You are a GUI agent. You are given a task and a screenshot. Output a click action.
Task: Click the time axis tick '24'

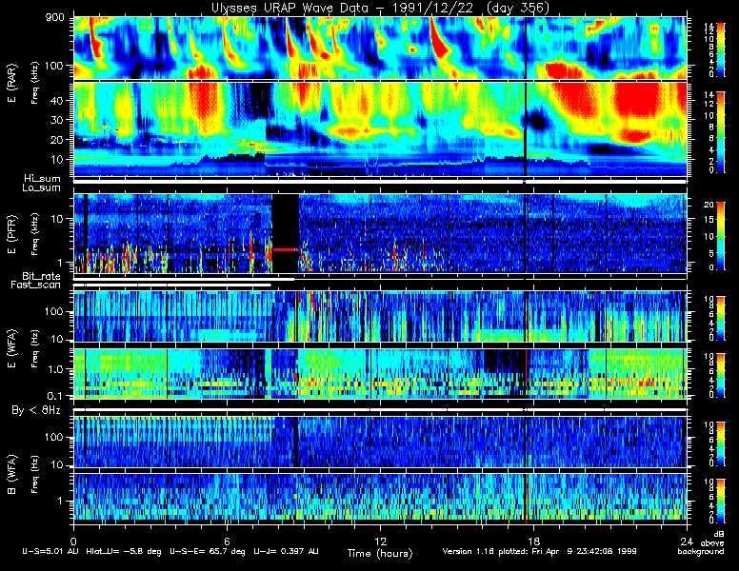pos(687,541)
